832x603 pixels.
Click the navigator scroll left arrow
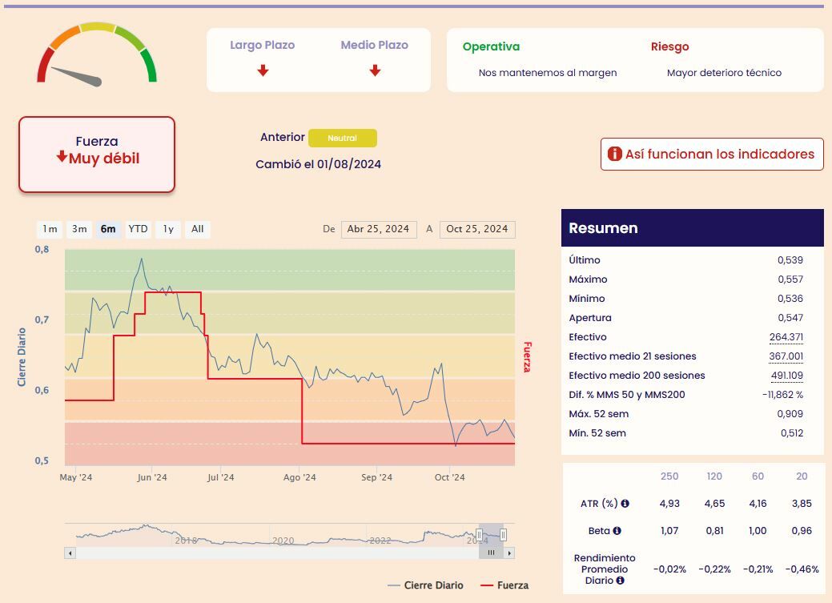click(x=70, y=553)
